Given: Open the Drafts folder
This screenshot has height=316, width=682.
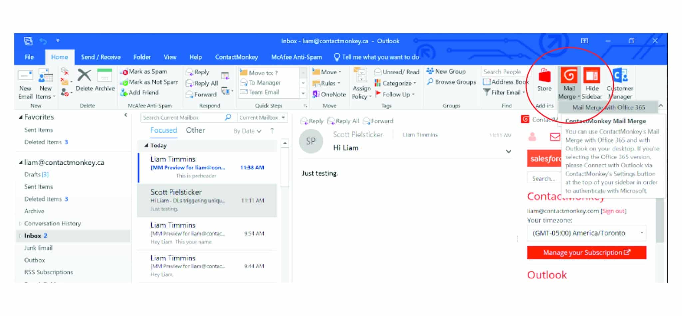Looking at the screenshot, I should tap(36, 174).
